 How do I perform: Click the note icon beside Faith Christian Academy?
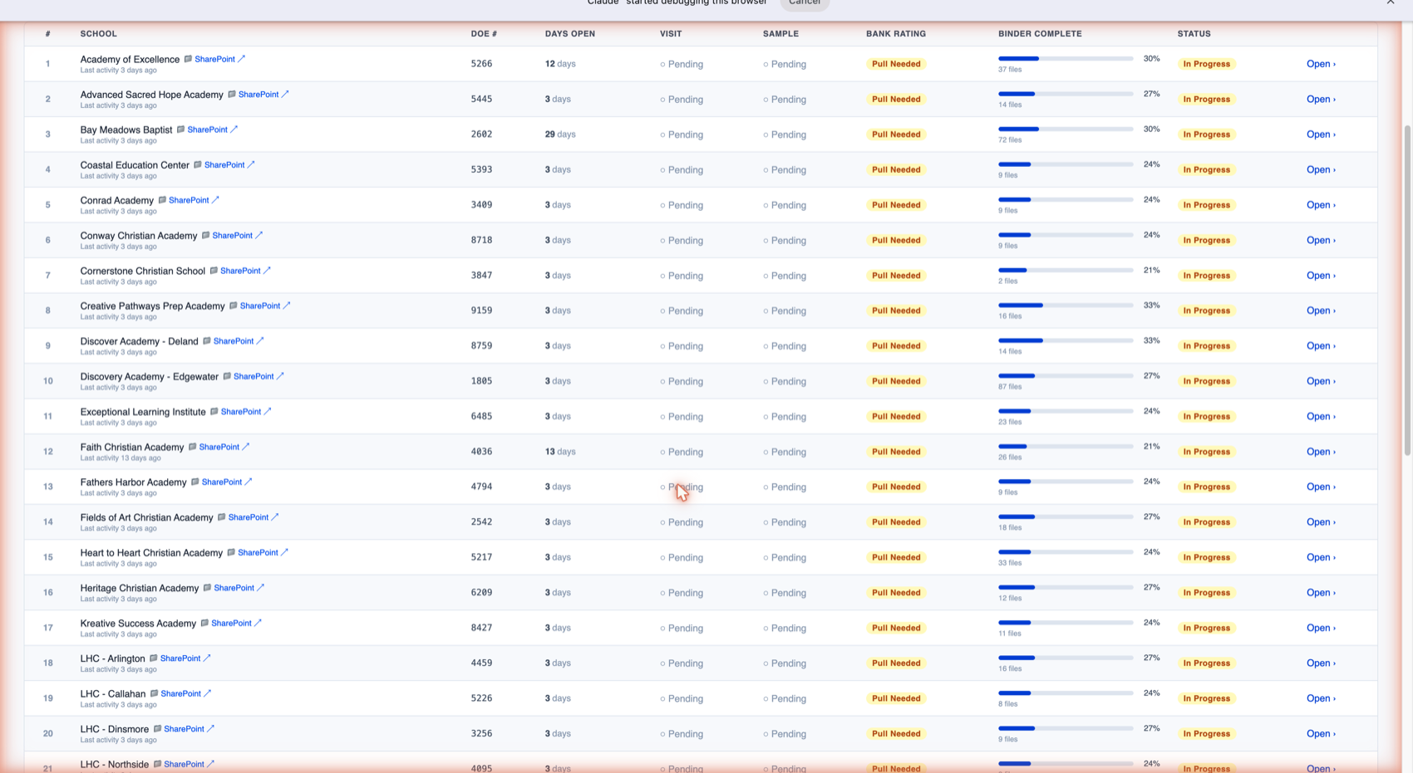(192, 447)
